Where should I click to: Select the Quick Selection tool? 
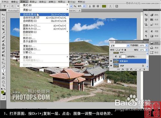(3, 25)
